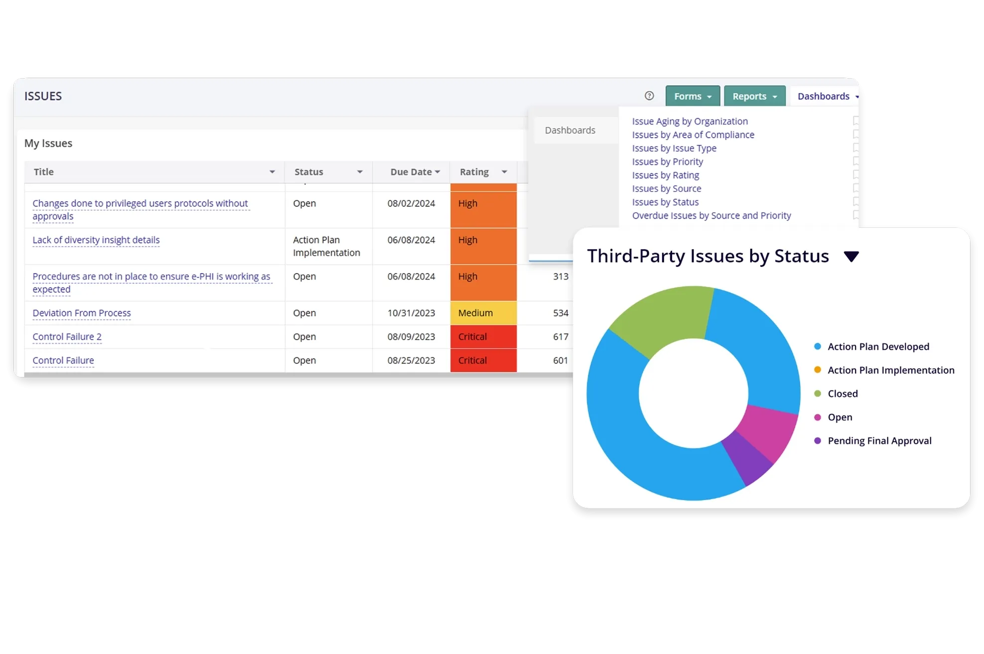Select Issues by Rating dashboard entry
Image resolution: width=984 pixels, height=654 pixels.
[x=665, y=175]
